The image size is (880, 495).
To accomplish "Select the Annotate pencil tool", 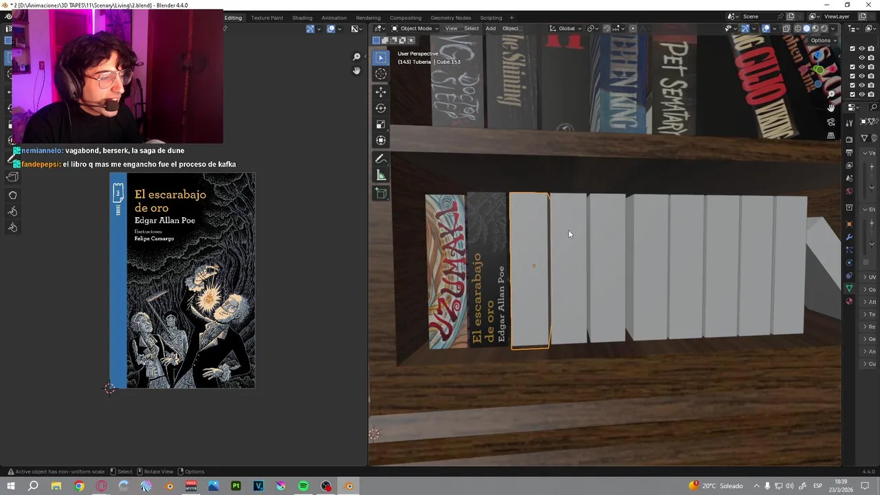I will tap(381, 159).
